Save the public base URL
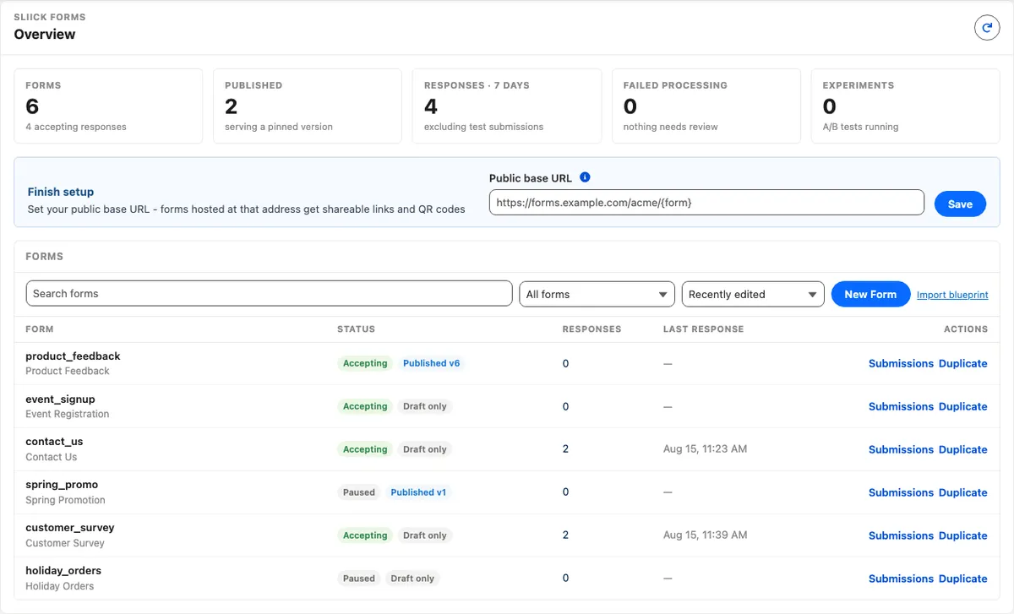1014x614 pixels. pyautogui.click(x=960, y=204)
